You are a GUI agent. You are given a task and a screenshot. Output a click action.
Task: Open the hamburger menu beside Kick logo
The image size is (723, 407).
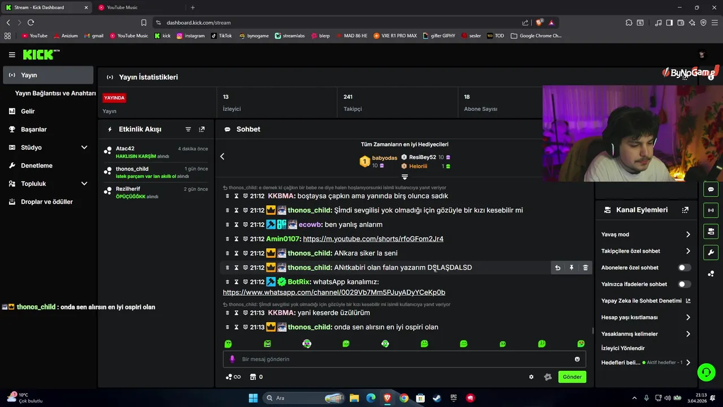pyautogui.click(x=12, y=55)
